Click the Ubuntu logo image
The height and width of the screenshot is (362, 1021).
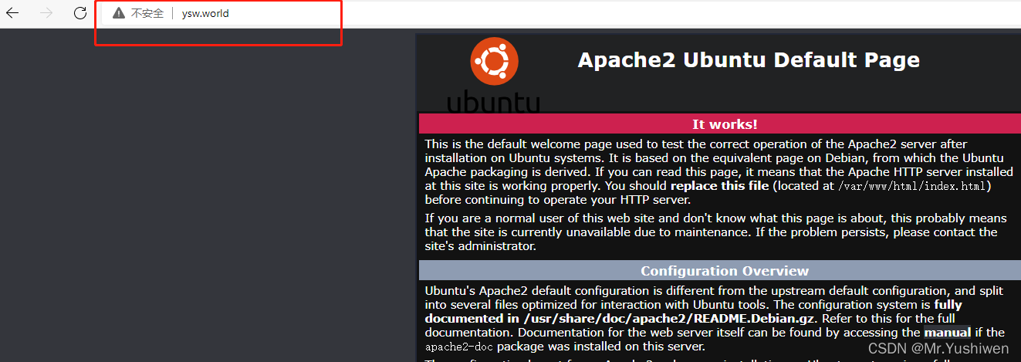coord(494,76)
